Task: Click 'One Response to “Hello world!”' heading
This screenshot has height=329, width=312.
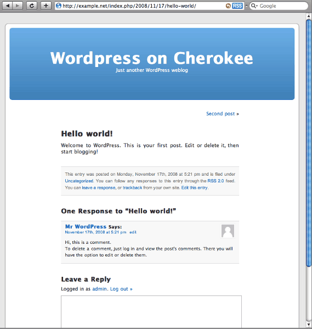Action: [x=118, y=211]
